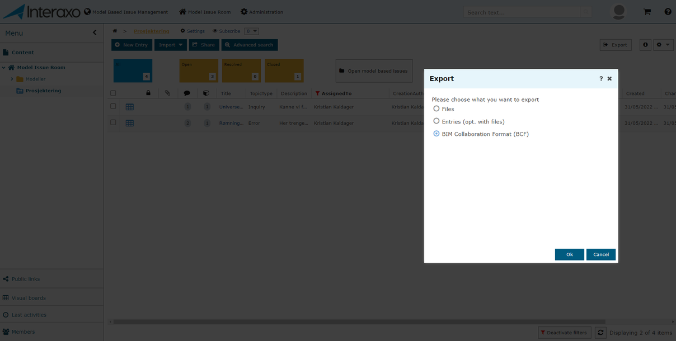Click the search magnifier icon
676x341 pixels.
click(x=585, y=12)
